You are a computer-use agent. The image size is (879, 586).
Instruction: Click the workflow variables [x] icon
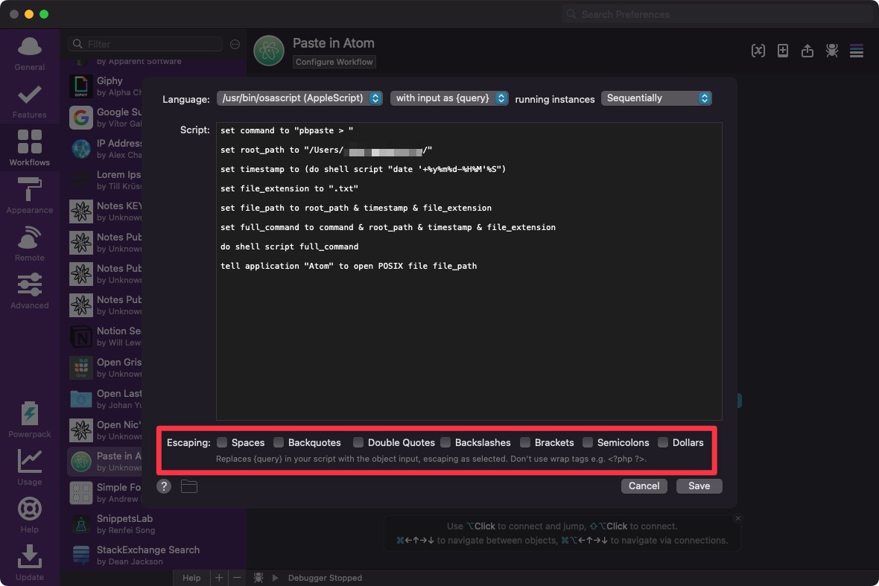tap(758, 51)
